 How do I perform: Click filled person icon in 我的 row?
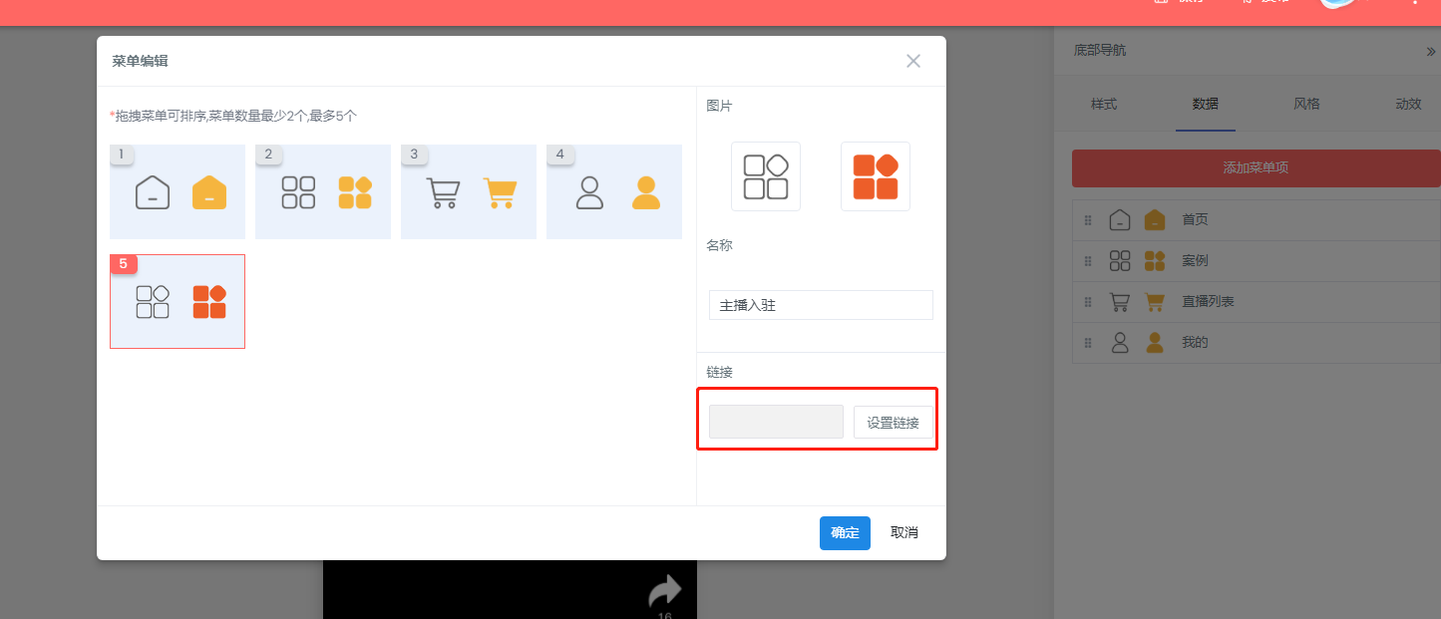(x=1155, y=343)
